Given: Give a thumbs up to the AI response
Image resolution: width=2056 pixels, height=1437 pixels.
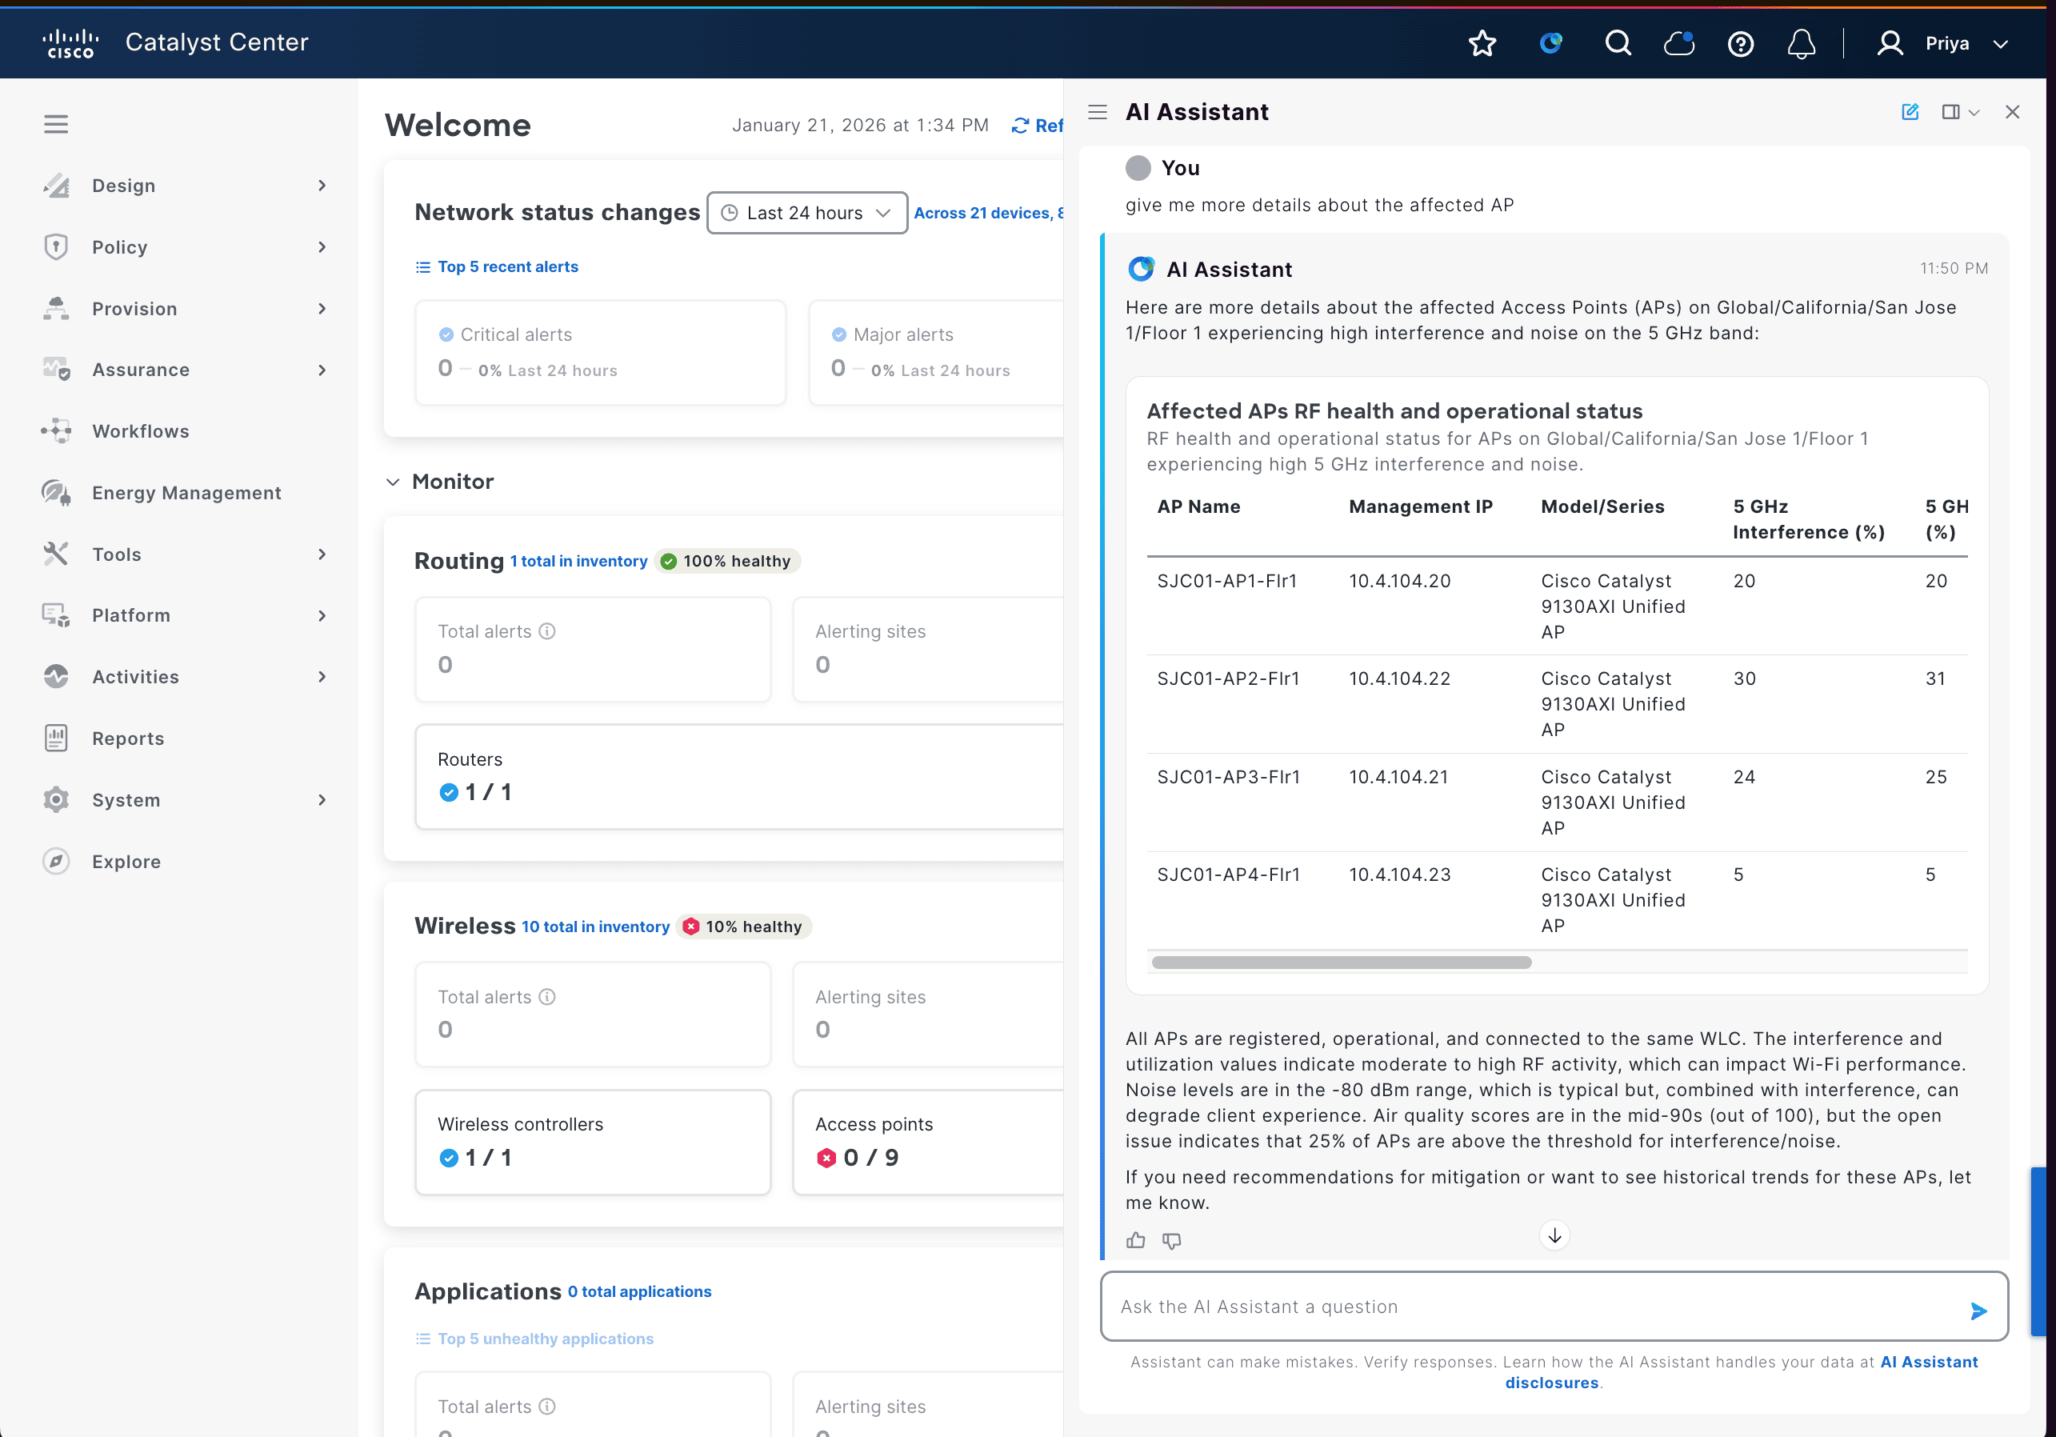Looking at the screenshot, I should (1135, 1241).
